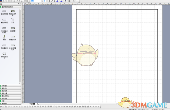The image size is (170, 110).
Task: Go to first page tab arrow
Action: pos(23,104)
